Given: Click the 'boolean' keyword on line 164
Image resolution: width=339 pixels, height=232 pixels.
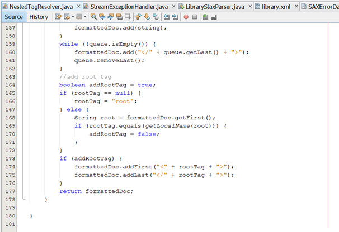Looking at the screenshot, I should 72,85.
